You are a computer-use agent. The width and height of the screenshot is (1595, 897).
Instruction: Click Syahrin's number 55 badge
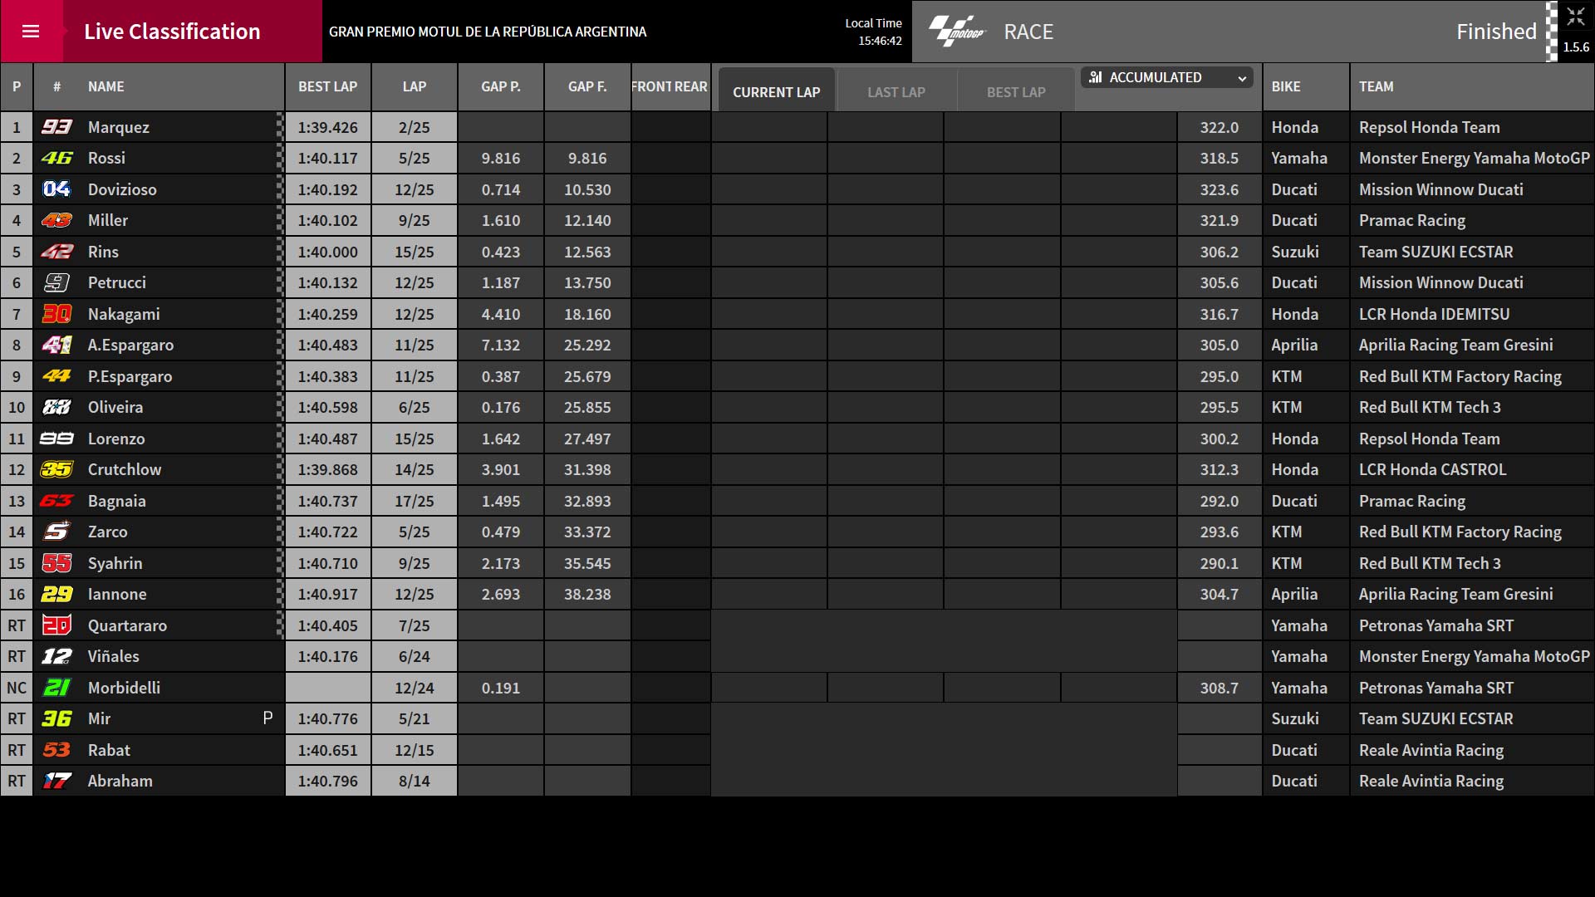pos(56,563)
